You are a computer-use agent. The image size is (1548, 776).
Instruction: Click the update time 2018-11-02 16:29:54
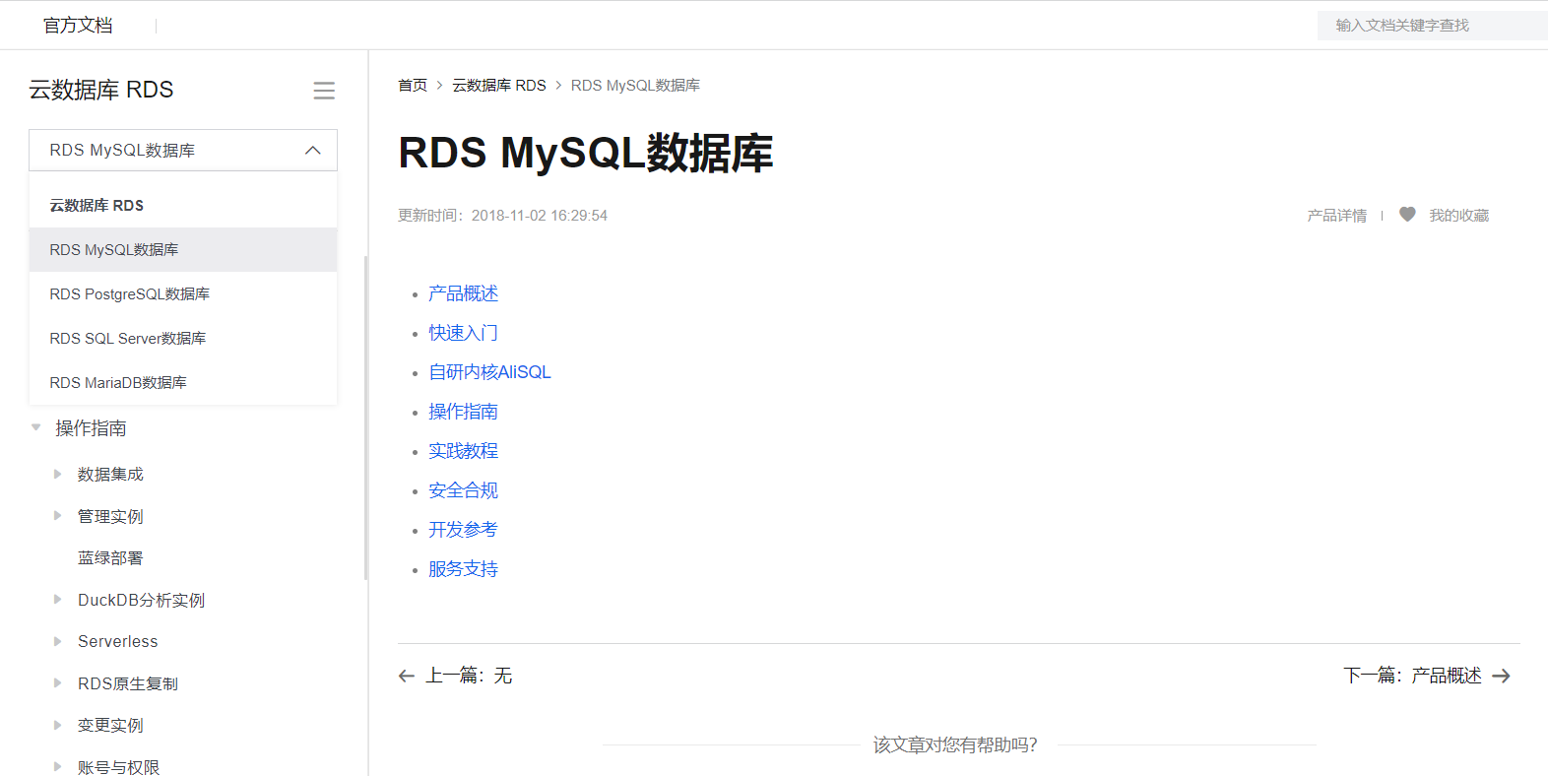pos(539,216)
